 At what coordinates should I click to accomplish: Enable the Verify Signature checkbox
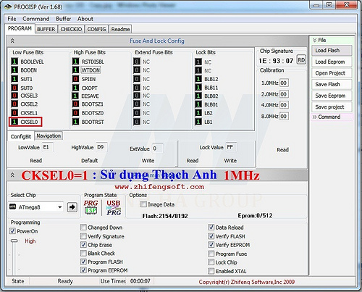pyautogui.click(x=83, y=236)
